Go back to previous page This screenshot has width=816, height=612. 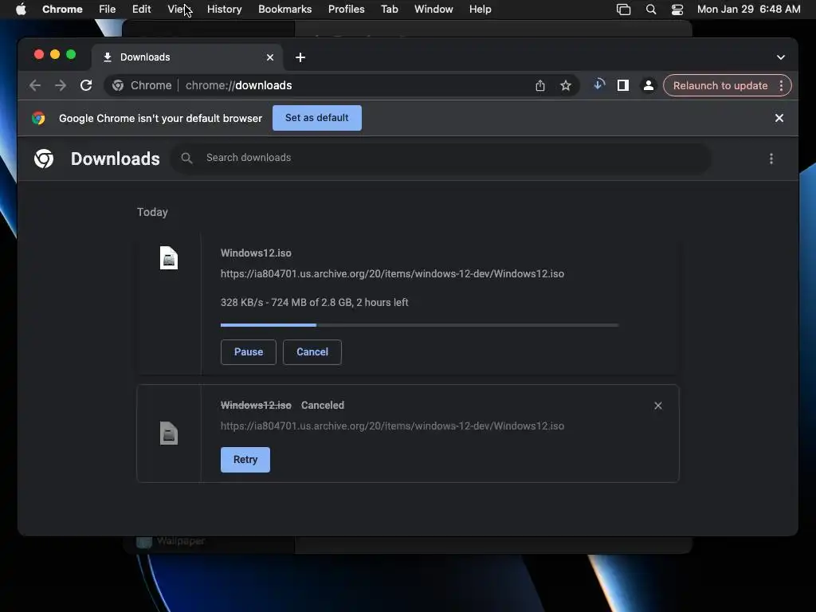click(x=35, y=85)
